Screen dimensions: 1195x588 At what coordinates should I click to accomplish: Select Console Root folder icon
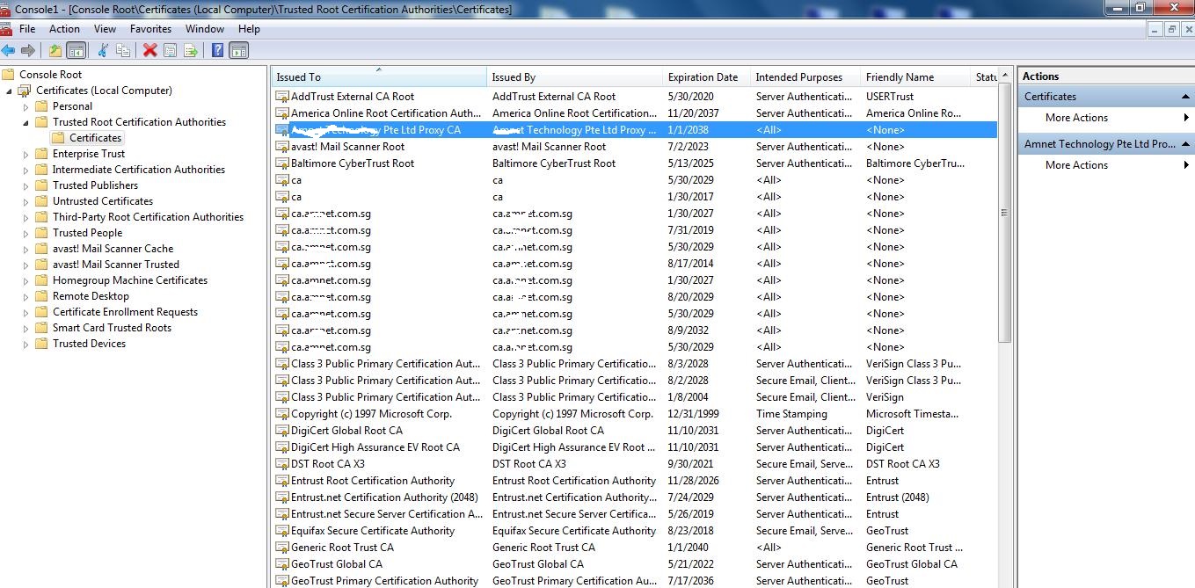coord(8,75)
